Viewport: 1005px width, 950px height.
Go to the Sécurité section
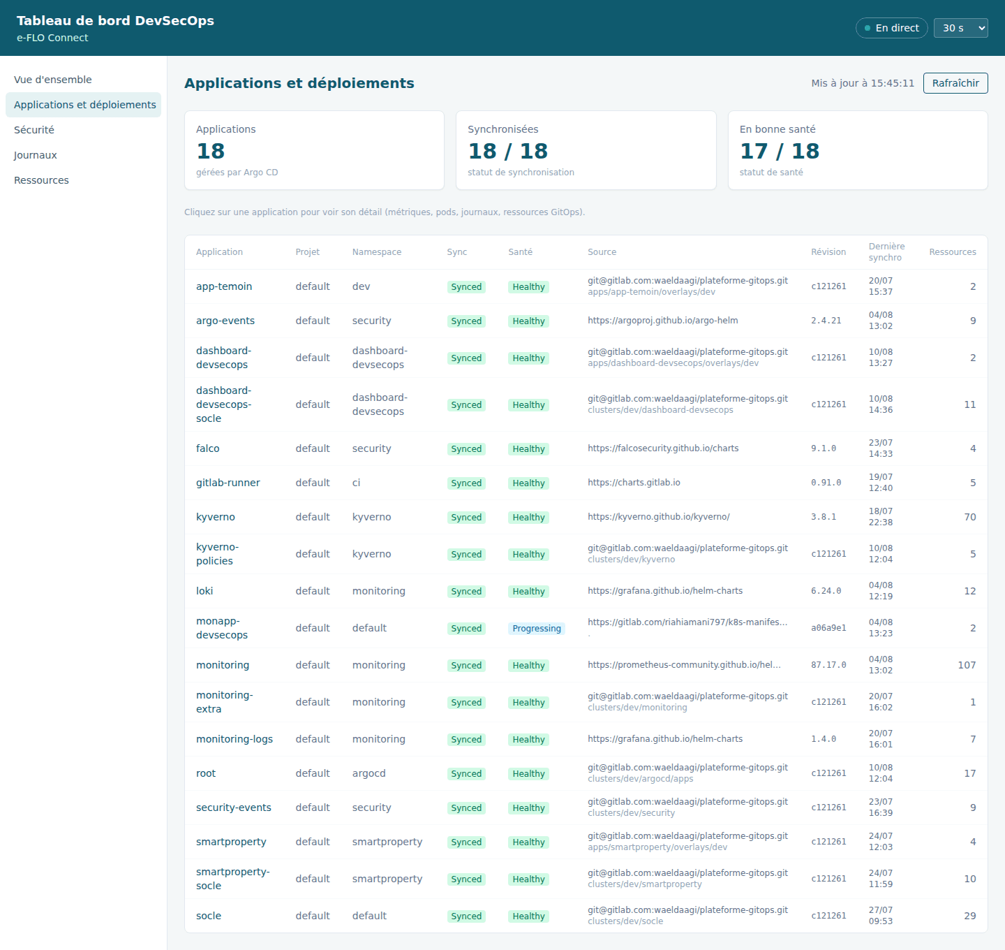coord(83,130)
